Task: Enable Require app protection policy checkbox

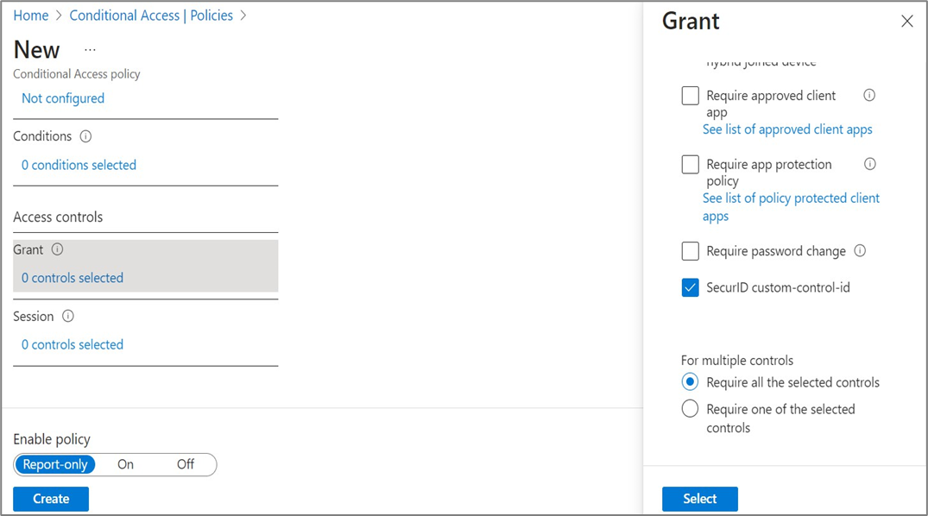Action: (x=690, y=165)
